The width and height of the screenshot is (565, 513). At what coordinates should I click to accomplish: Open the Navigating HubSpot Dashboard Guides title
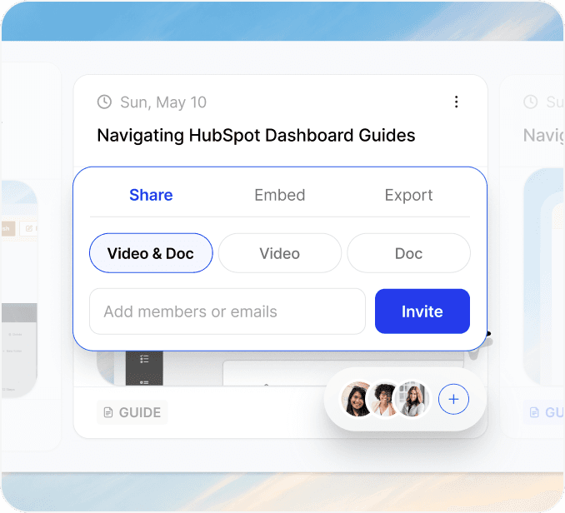(x=256, y=136)
